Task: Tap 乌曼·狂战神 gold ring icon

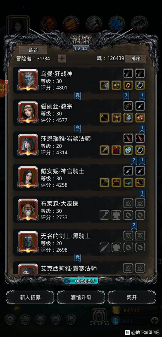Action: point(128,85)
